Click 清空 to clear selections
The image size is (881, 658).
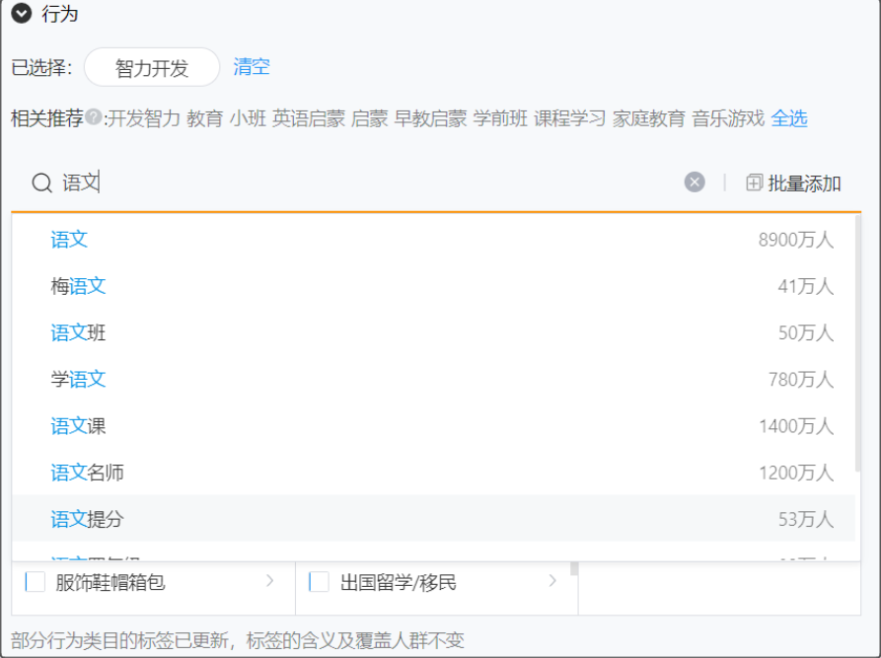pyautogui.click(x=251, y=67)
